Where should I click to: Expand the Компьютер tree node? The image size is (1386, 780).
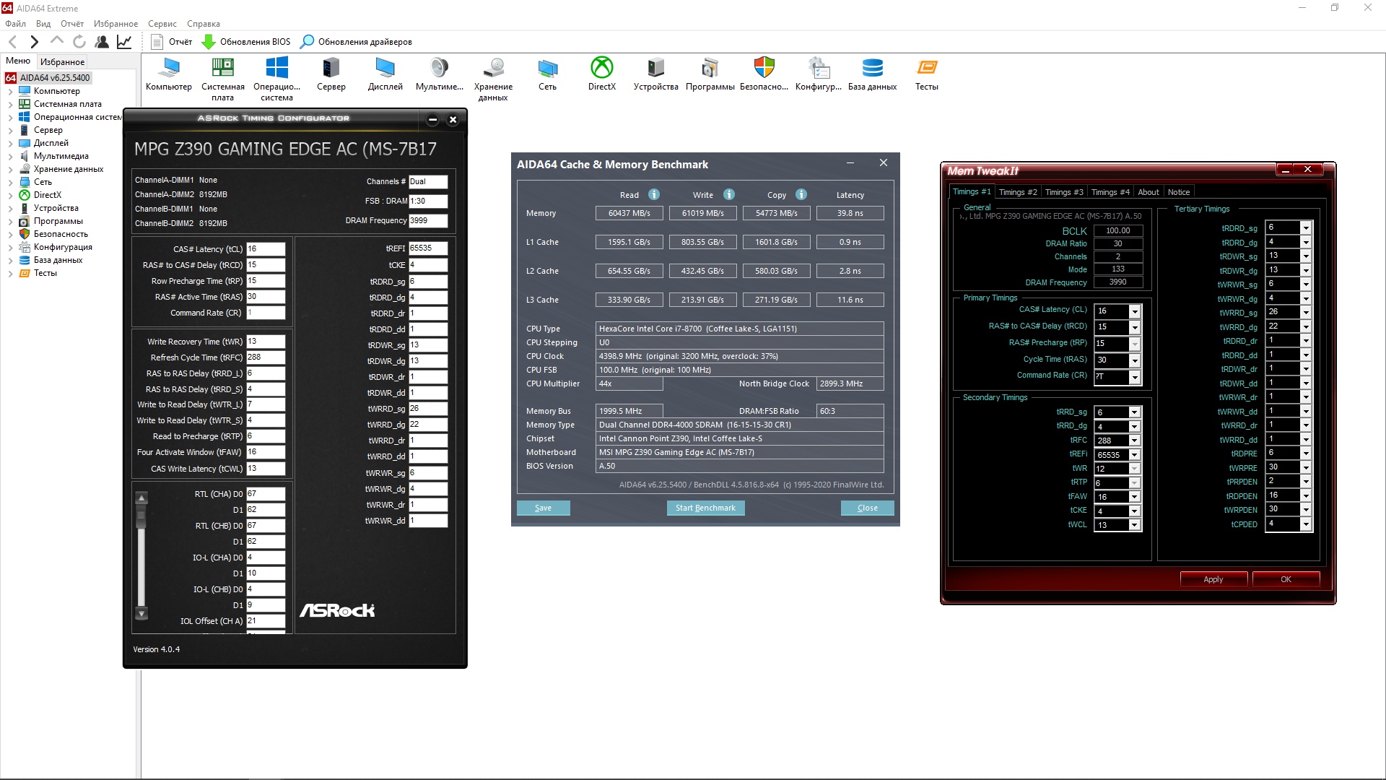10,92
